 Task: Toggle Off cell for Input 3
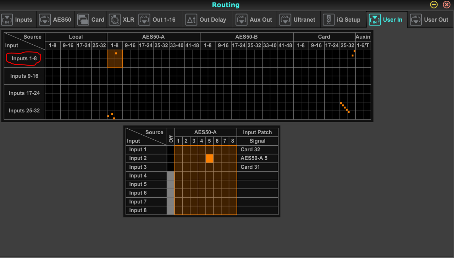click(x=171, y=167)
